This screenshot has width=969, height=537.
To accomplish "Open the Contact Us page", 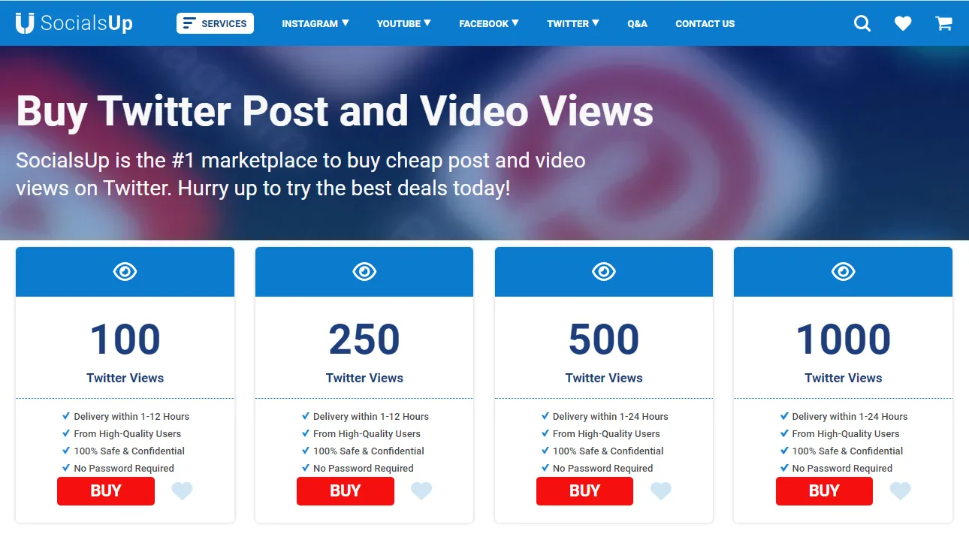I will 705,23.
